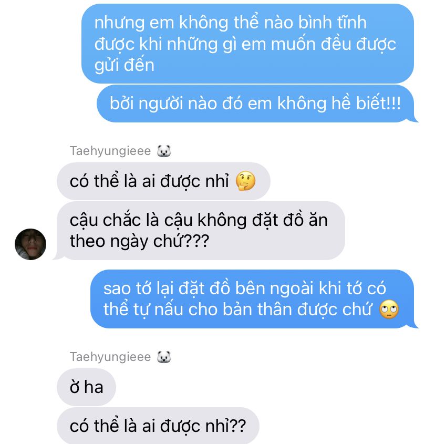Open Taehyungieee name above "ờ ha" bubble
435x444 pixels.
coord(110,357)
